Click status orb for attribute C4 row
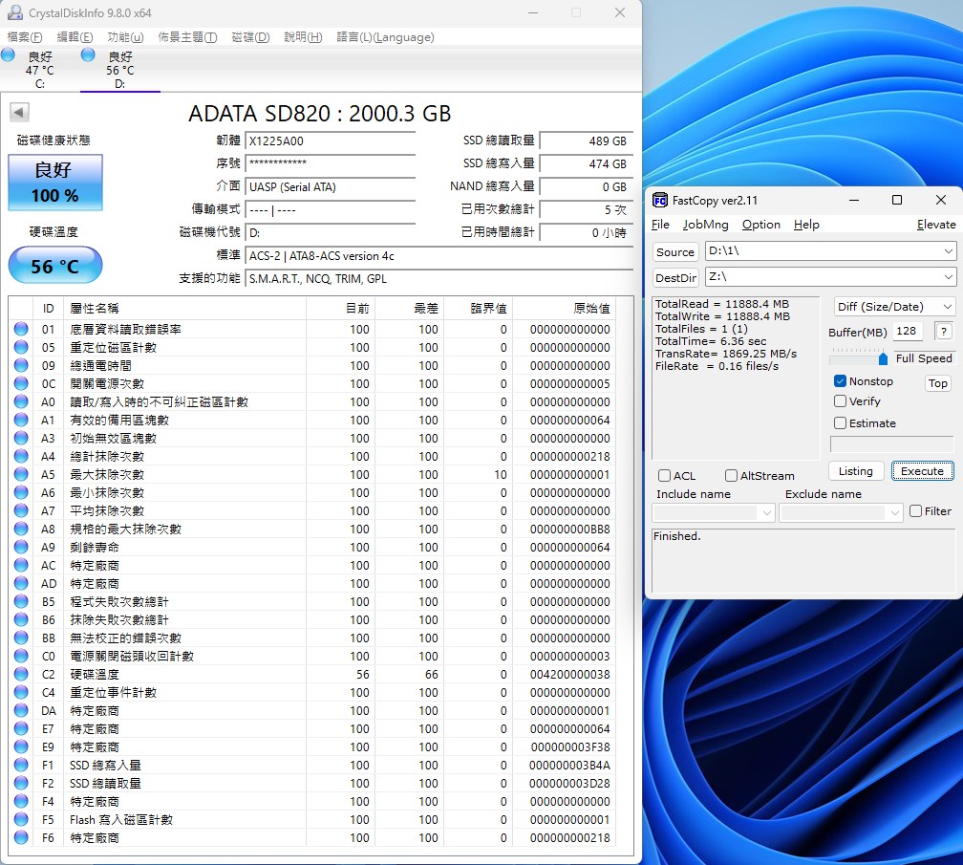 point(21,692)
